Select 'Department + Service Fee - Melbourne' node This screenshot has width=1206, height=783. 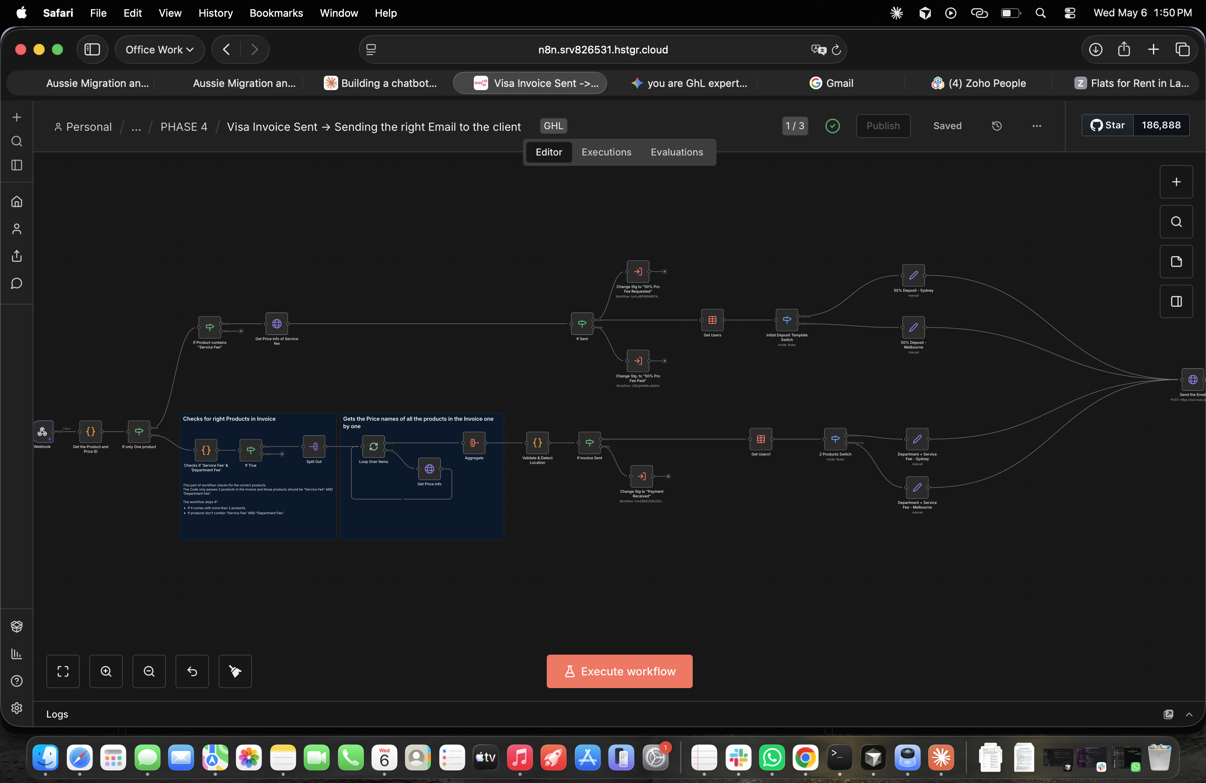917,487
